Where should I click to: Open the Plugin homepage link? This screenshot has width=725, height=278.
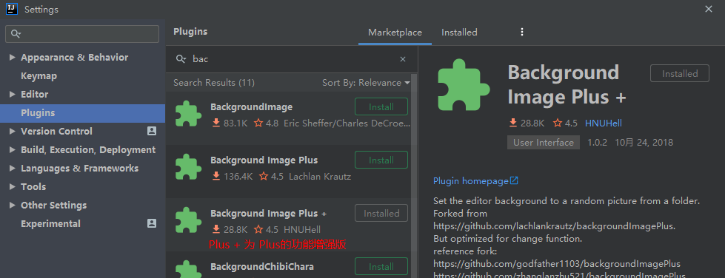[471, 181]
